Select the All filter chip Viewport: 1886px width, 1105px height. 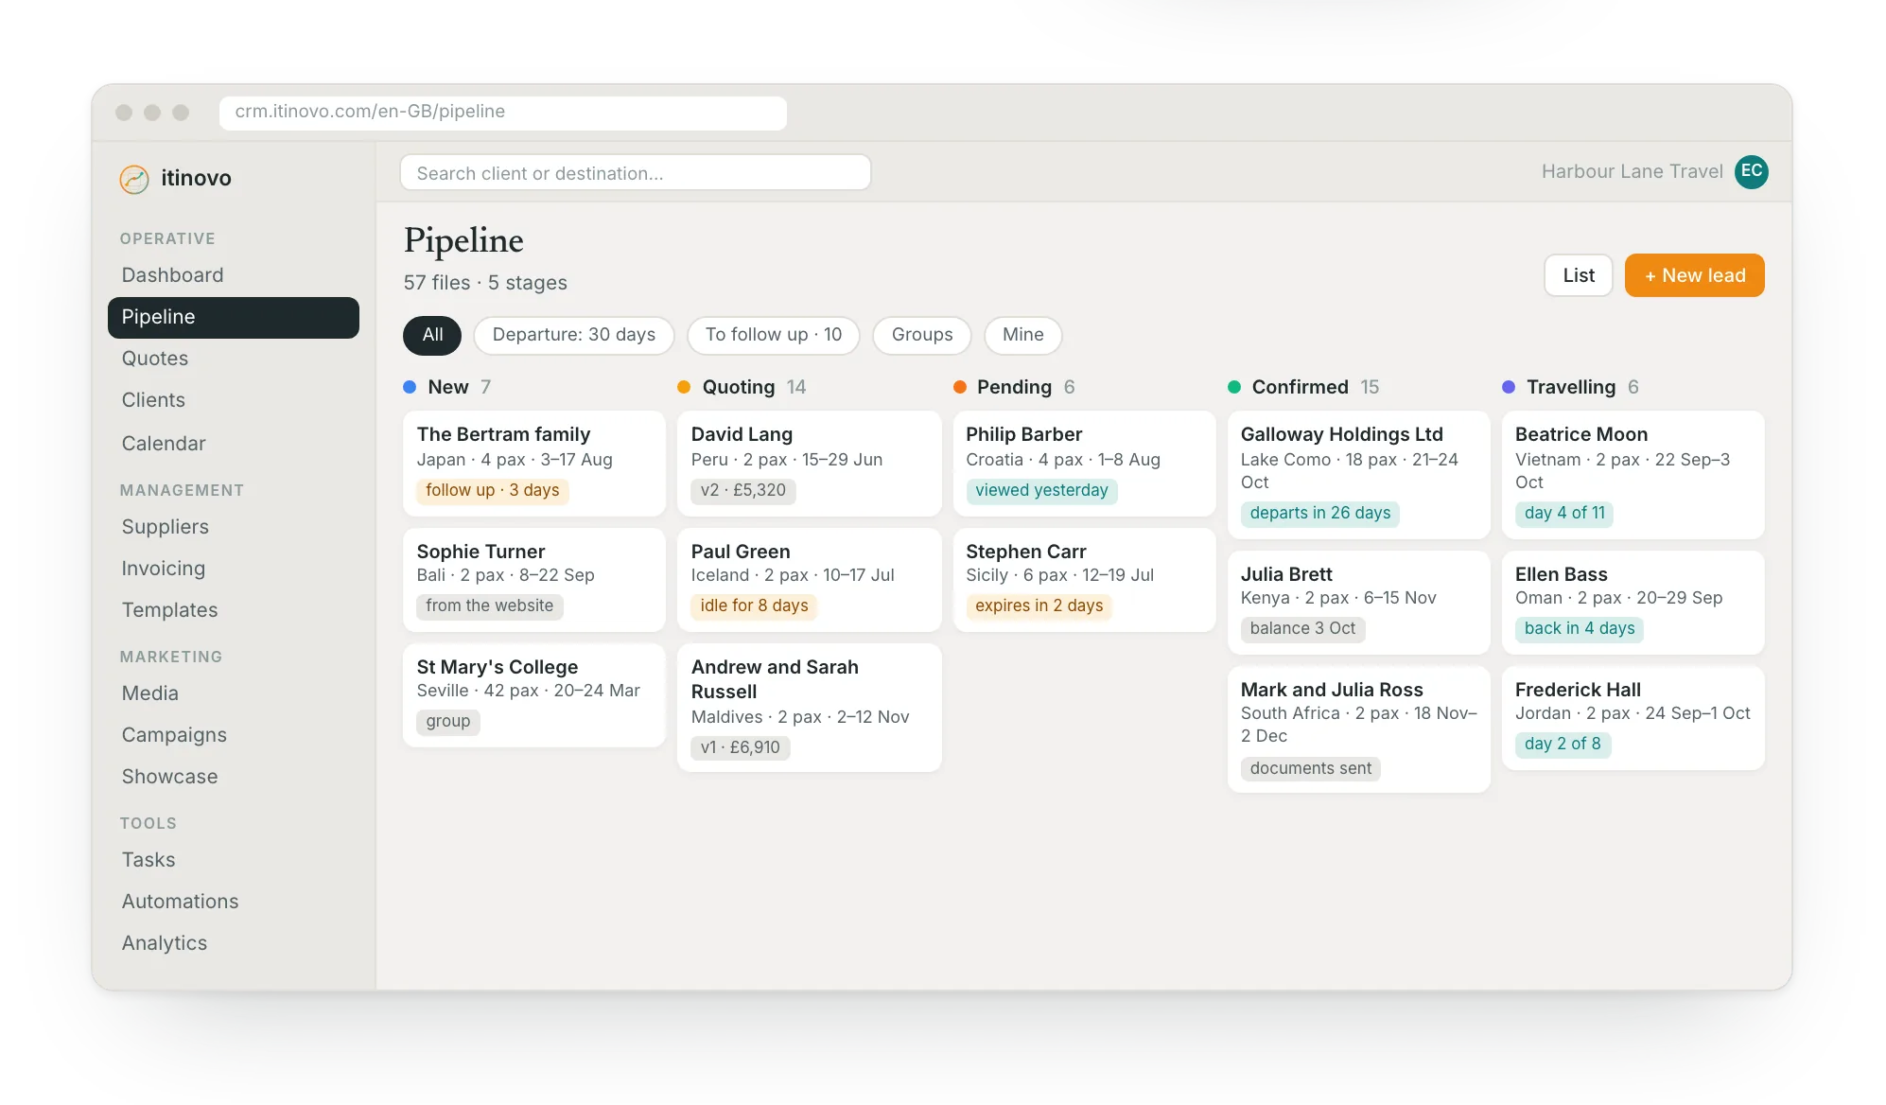coord(432,335)
